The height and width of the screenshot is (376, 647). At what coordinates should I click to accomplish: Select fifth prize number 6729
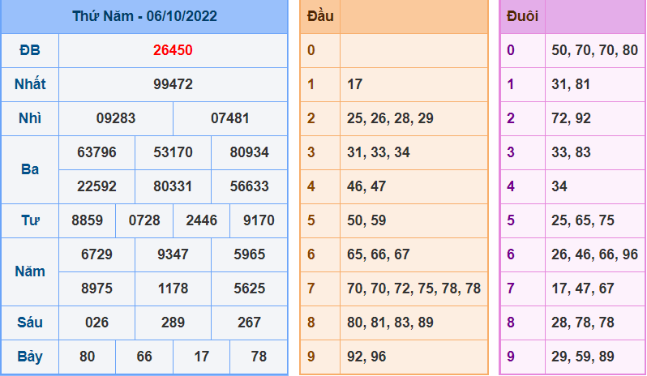(x=97, y=254)
